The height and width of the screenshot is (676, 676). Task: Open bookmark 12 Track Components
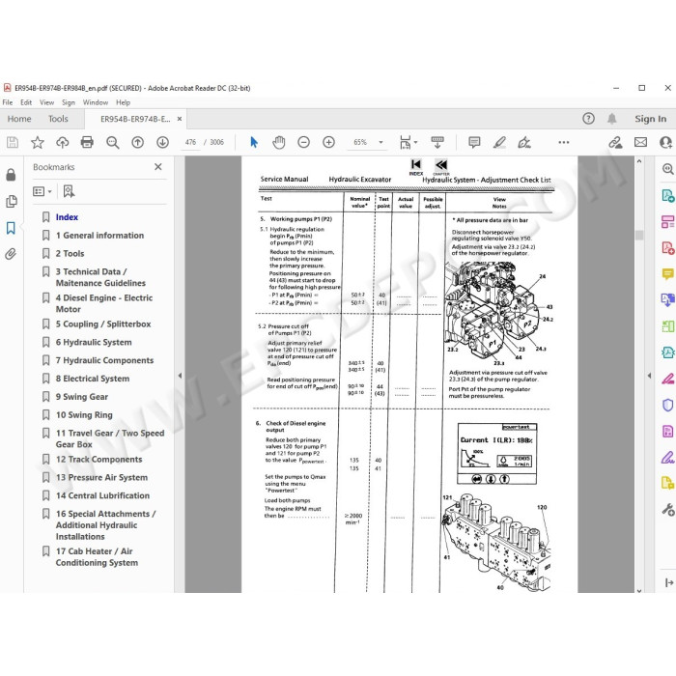[x=99, y=459]
